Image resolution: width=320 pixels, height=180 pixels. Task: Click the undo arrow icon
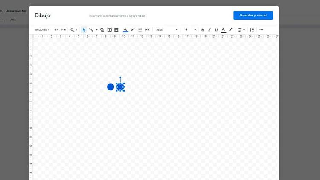[56, 30]
